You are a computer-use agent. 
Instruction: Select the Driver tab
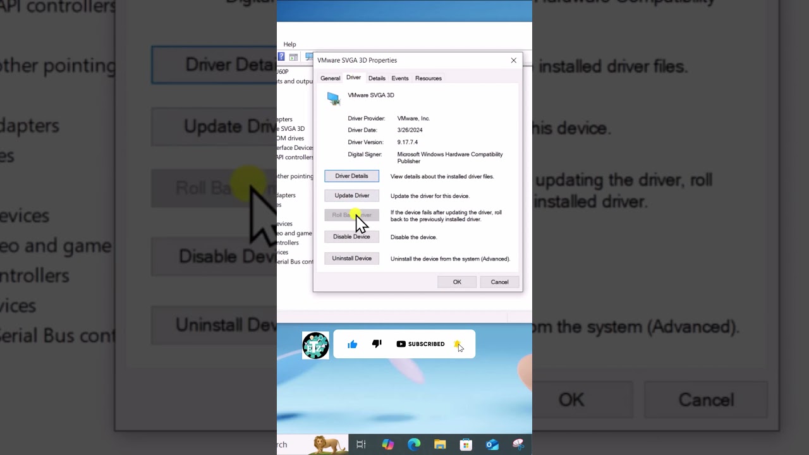coord(353,78)
